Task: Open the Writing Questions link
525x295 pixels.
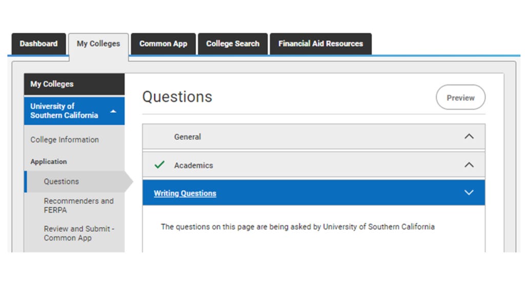Action: point(185,193)
